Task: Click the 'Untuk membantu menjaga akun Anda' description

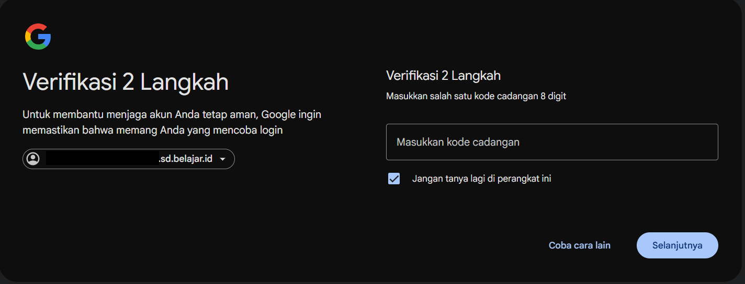Action: [172, 122]
